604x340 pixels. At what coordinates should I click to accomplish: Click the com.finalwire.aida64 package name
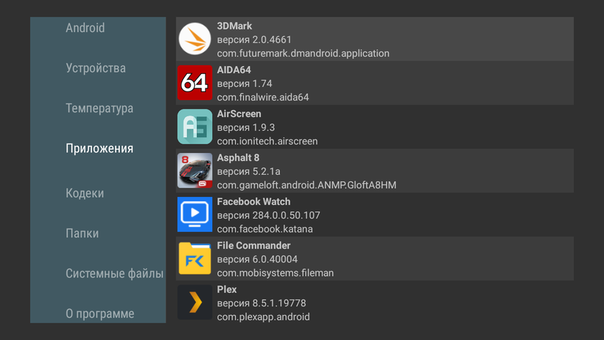[262, 97]
